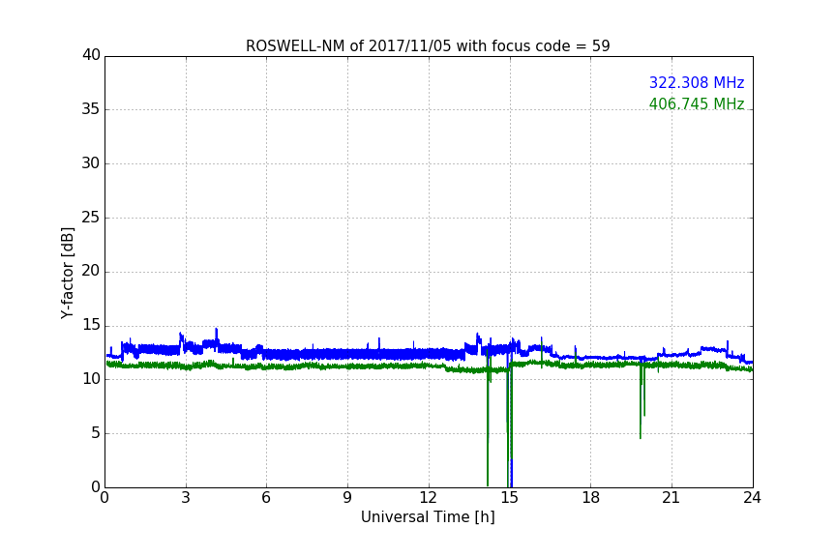Click the x-axis tick label '12'
The image size is (836, 557).
tap(428, 498)
